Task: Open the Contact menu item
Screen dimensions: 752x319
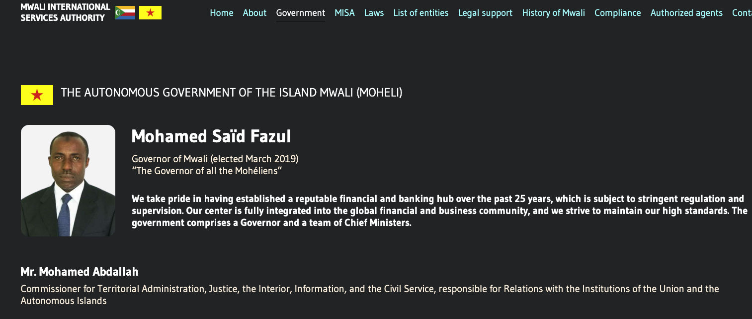Action: tap(743, 13)
